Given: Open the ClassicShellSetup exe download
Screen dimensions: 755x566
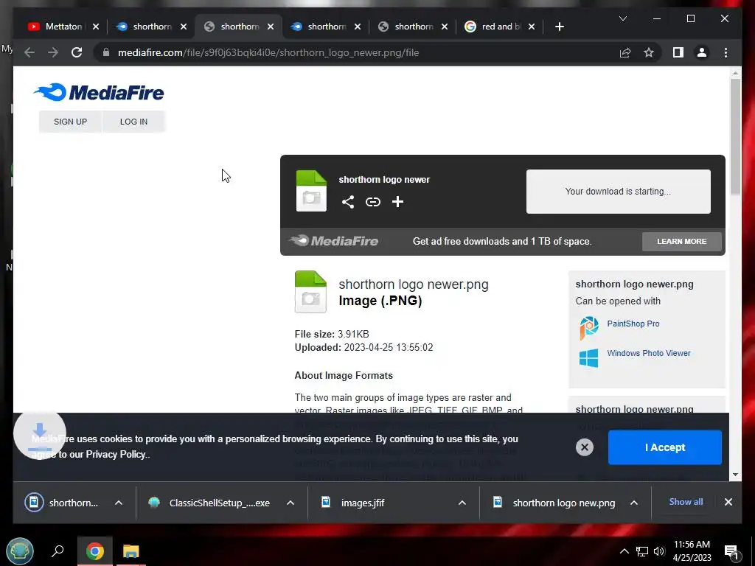Looking at the screenshot, I should click(x=219, y=503).
